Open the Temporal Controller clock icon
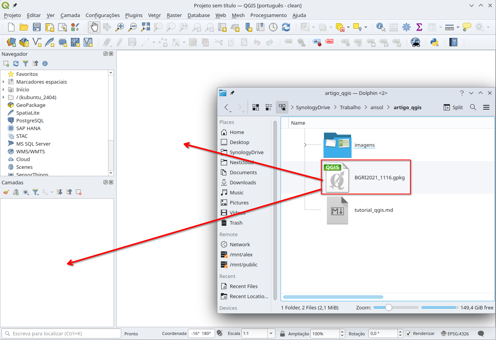Screen dimensions: 496x340 point(273,27)
